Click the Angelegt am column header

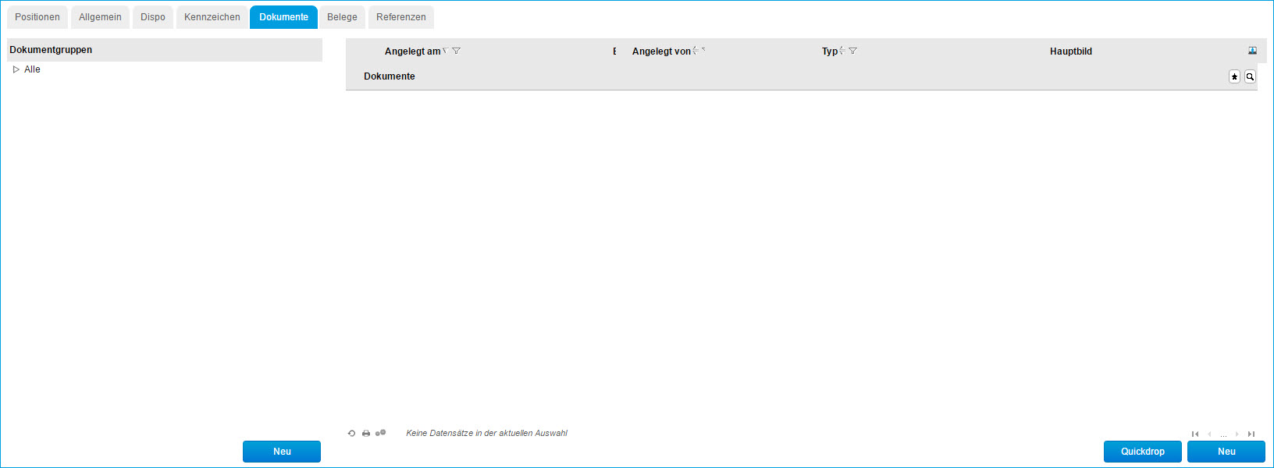coord(412,51)
